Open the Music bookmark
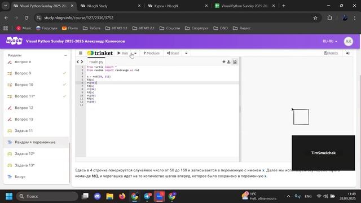The height and width of the screenshot is (203, 361). click(24, 28)
